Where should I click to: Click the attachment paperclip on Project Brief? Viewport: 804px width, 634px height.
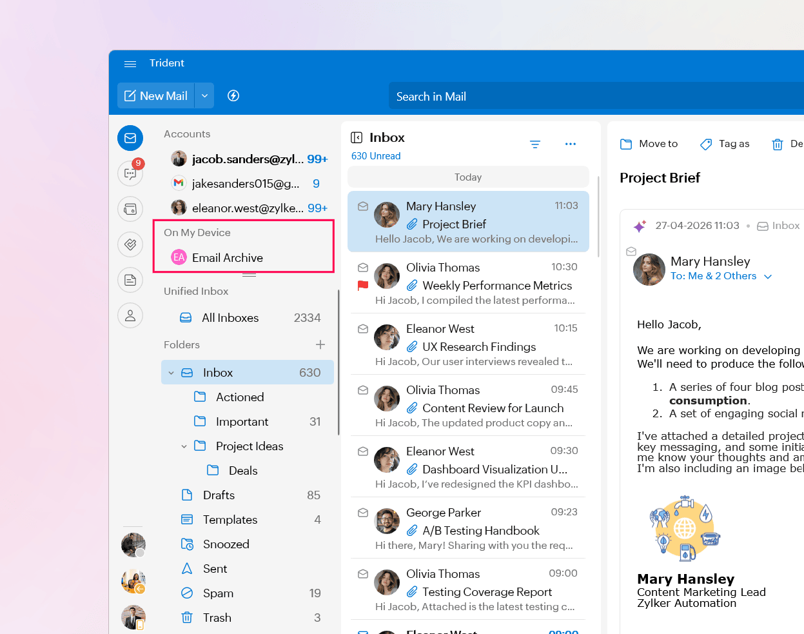click(x=412, y=224)
